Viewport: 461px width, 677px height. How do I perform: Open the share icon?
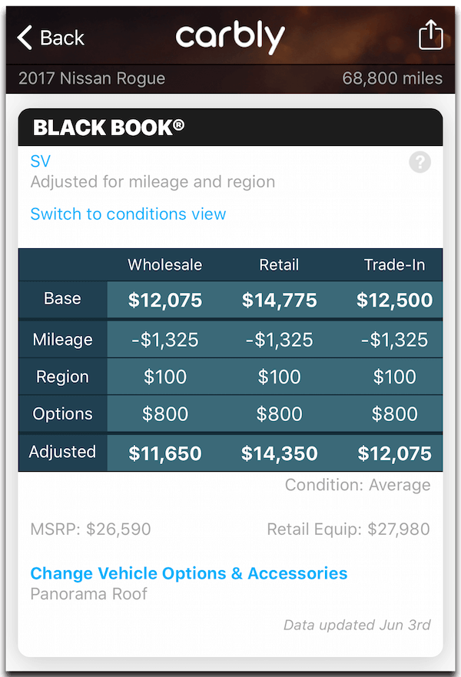click(430, 35)
